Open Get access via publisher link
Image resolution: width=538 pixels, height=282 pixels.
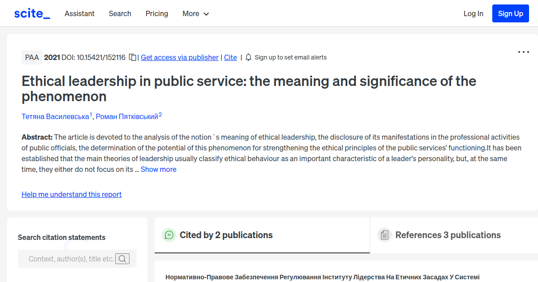179,57
